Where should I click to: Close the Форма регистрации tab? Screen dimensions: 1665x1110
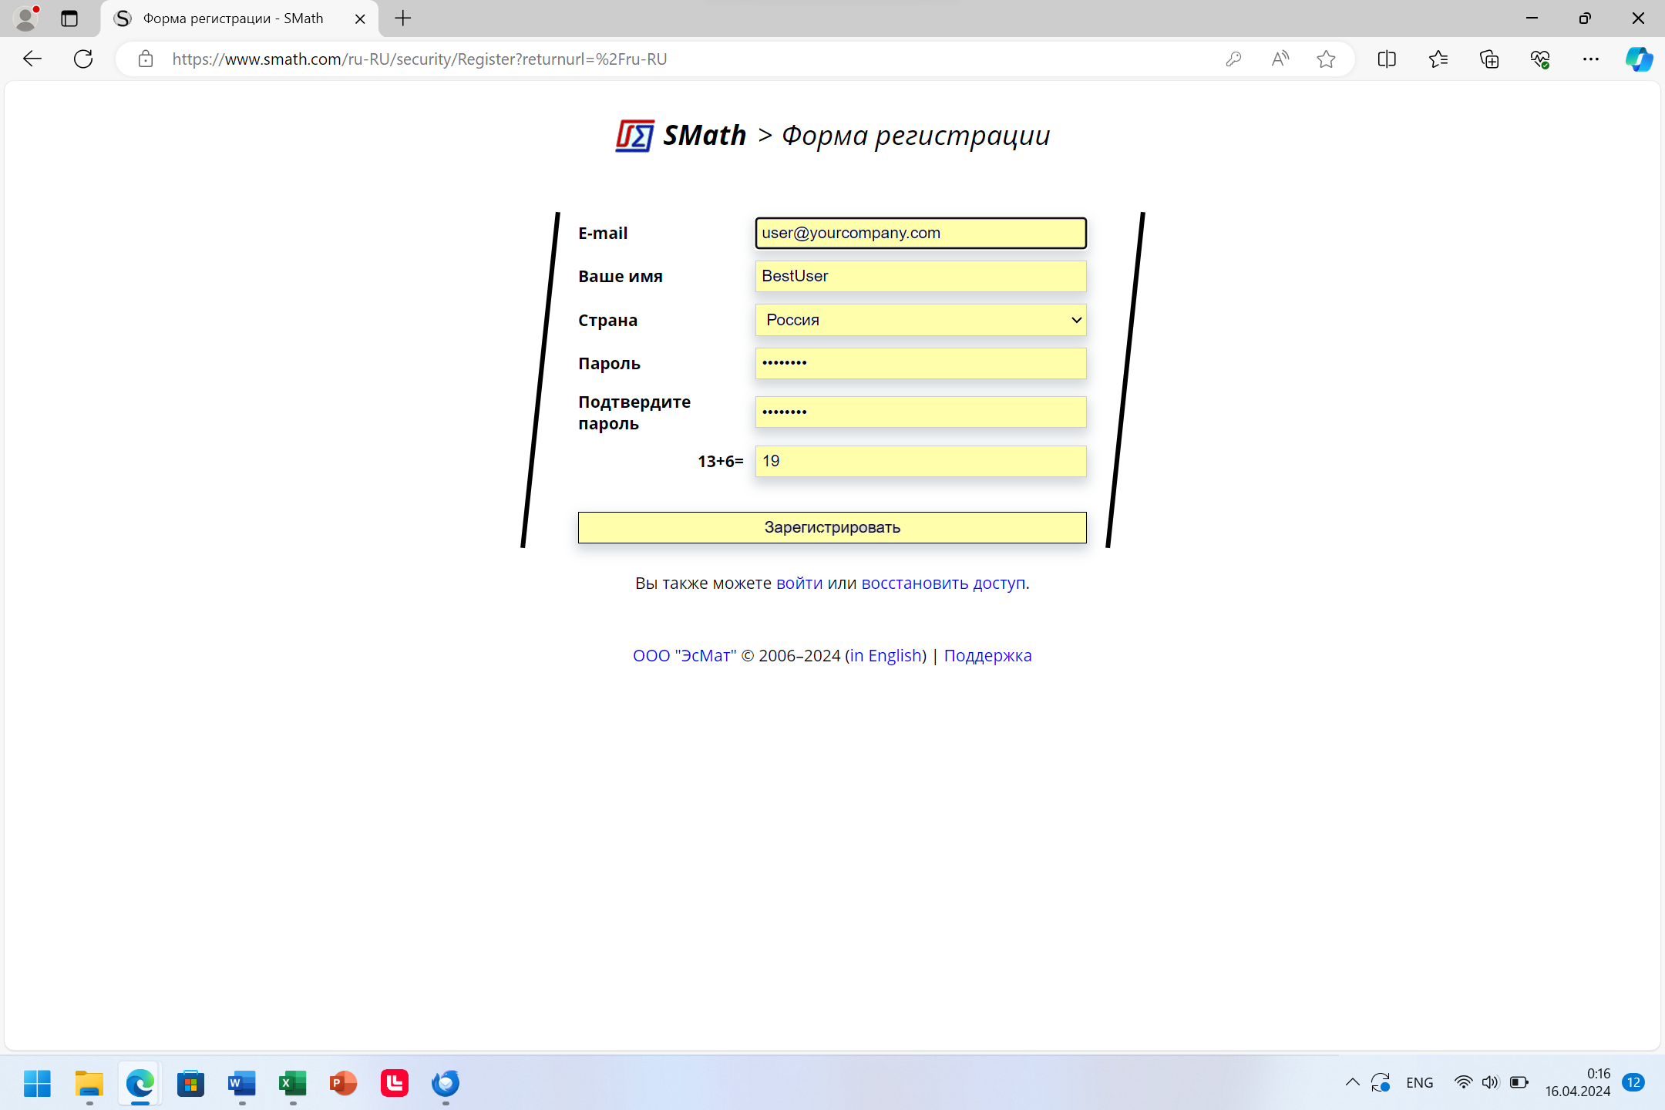(360, 18)
